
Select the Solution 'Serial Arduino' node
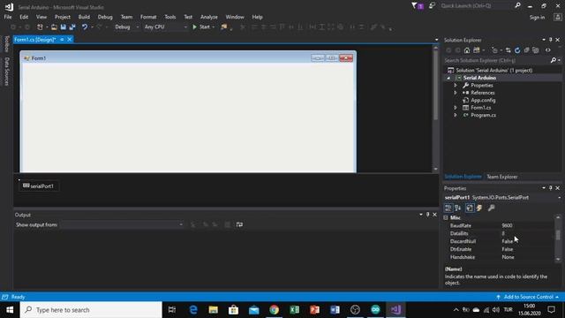pos(494,71)
